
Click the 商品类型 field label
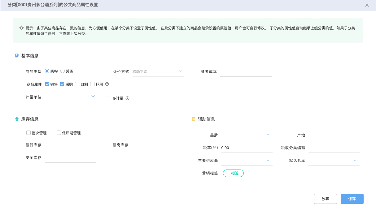[x=33, y=71]
